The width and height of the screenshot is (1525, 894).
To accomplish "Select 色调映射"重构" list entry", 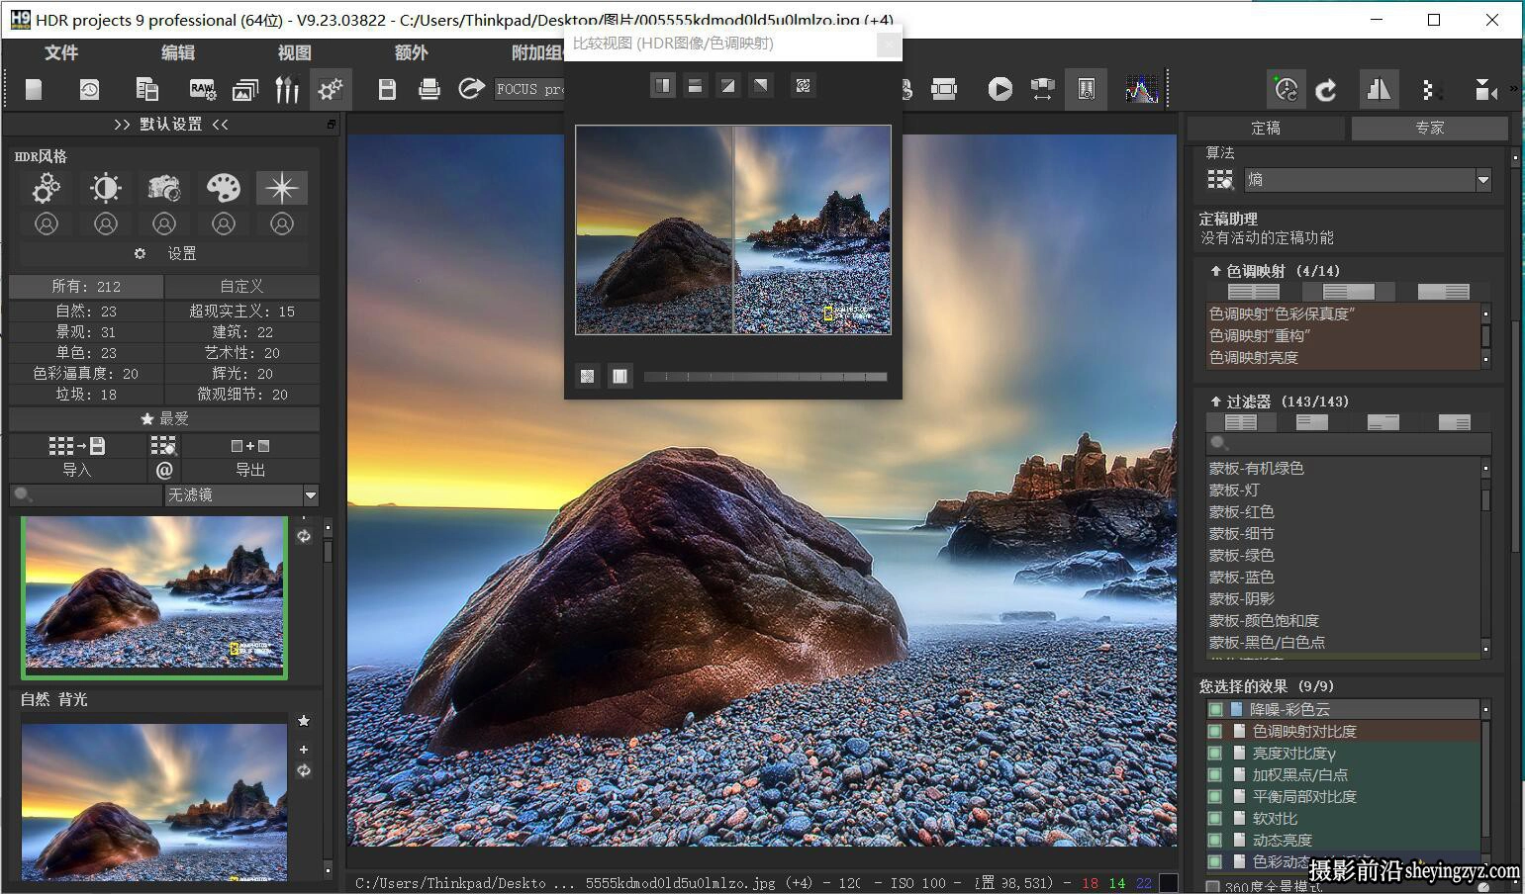I will tap(1342, 336).
